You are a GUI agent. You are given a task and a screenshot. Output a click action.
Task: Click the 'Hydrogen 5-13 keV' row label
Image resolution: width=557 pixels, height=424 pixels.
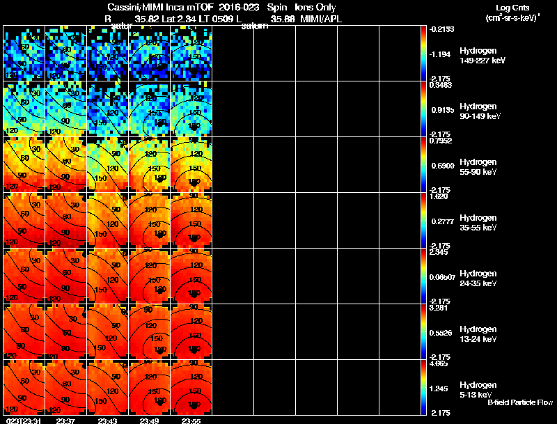tap(478, 390)
